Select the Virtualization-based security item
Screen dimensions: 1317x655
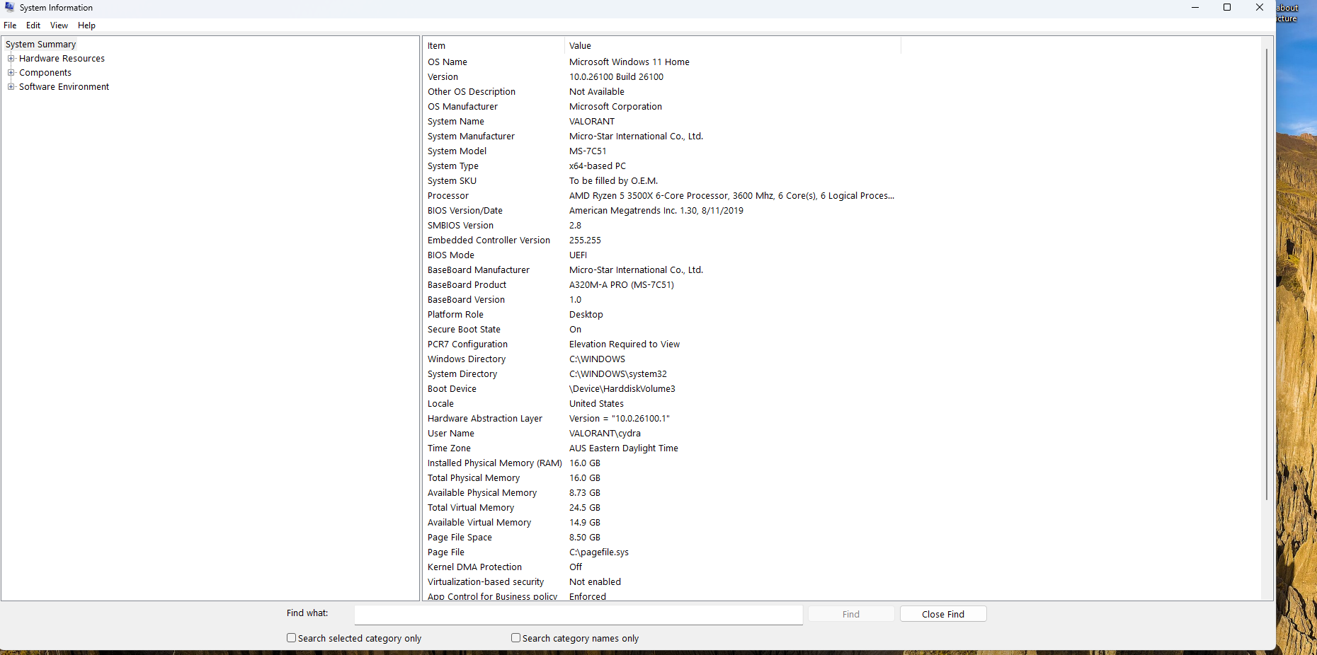486,582
